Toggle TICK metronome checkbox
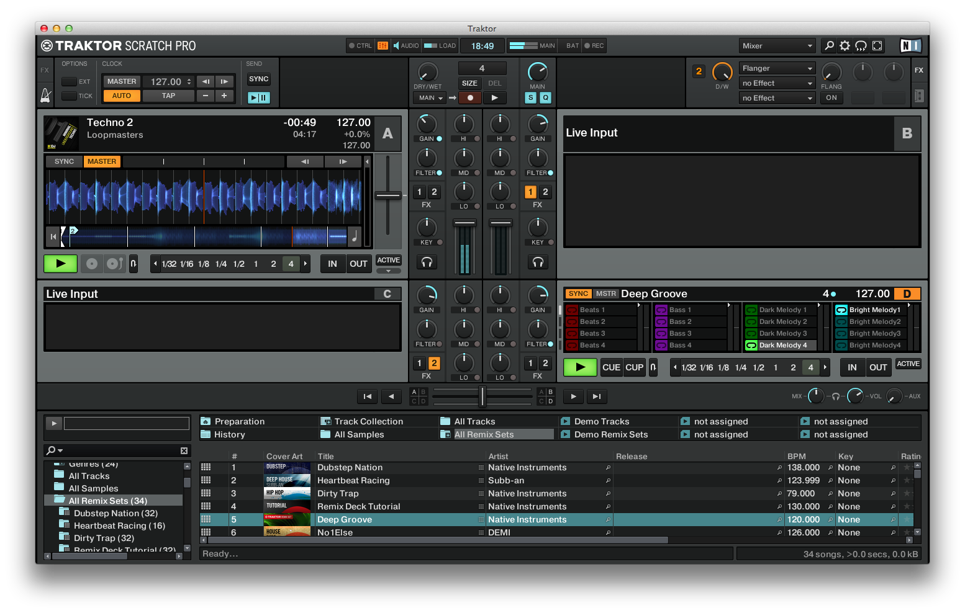Viewport: 965px width, 613px height. pyautogui.click(x=69, y=96)
